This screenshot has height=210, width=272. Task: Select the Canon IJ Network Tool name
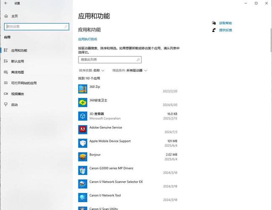tap(105, 195)
